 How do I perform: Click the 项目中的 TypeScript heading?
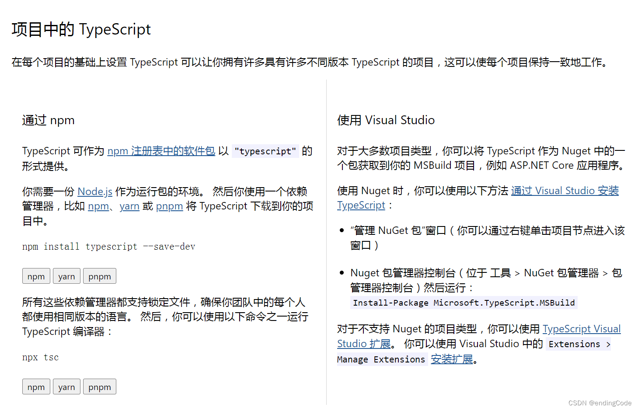[81, 30]
